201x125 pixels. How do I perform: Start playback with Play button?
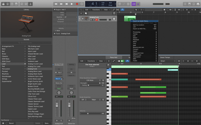72,4
